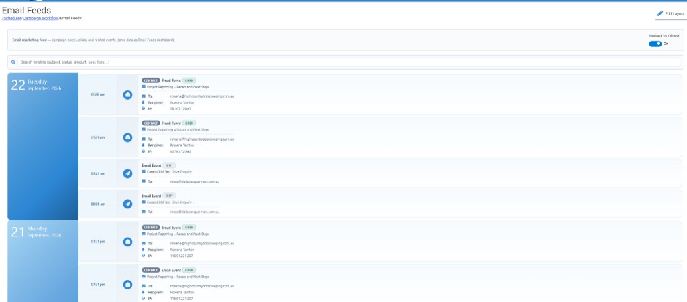Click recipient Rowena Tainton in 01:21 pm event
Viewport: 687px width, 302px height.
pyautogui.click(x=182, y=145)
